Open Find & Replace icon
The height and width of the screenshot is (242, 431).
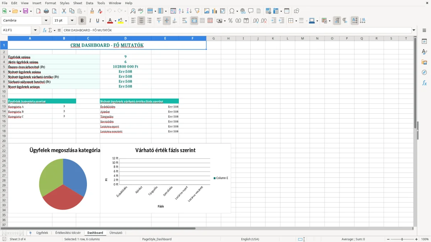pos(133,11)
